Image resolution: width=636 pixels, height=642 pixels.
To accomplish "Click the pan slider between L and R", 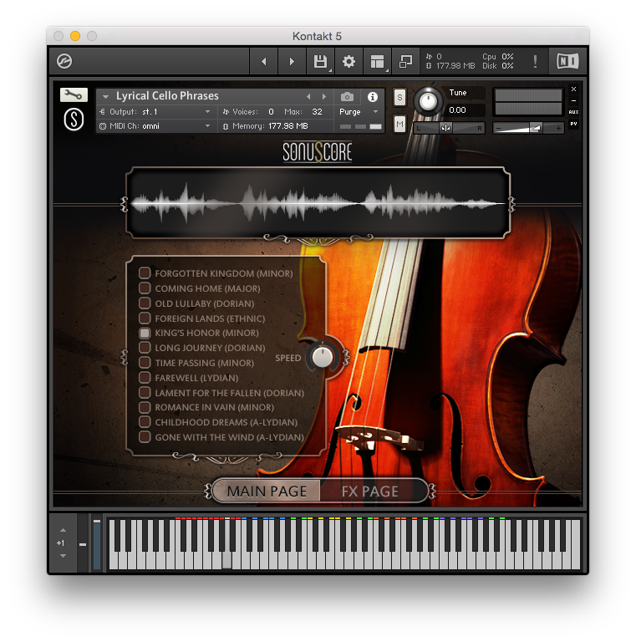I will 450,128.
